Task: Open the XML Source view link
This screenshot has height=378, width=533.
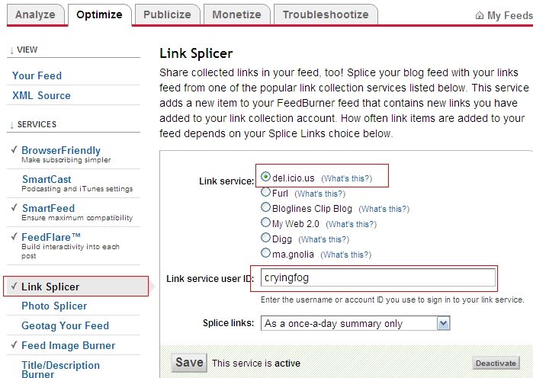Action: point(41,95)
